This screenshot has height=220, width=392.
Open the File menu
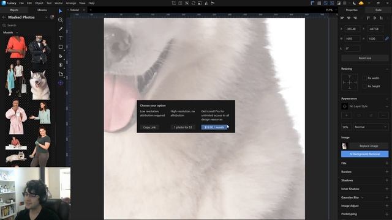click(x=21, y=3)
